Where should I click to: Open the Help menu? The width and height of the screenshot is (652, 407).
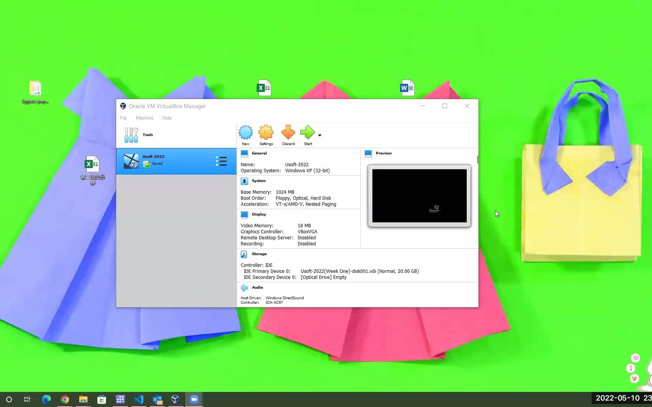pos(167,118)
